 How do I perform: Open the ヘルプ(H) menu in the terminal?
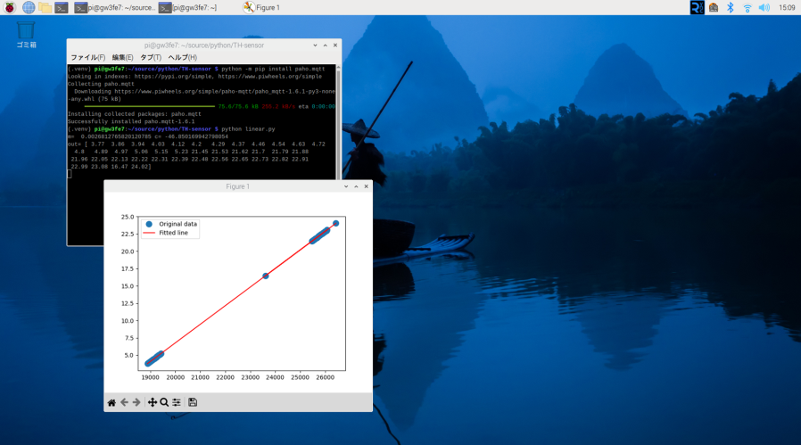click(x=183, y=57)
